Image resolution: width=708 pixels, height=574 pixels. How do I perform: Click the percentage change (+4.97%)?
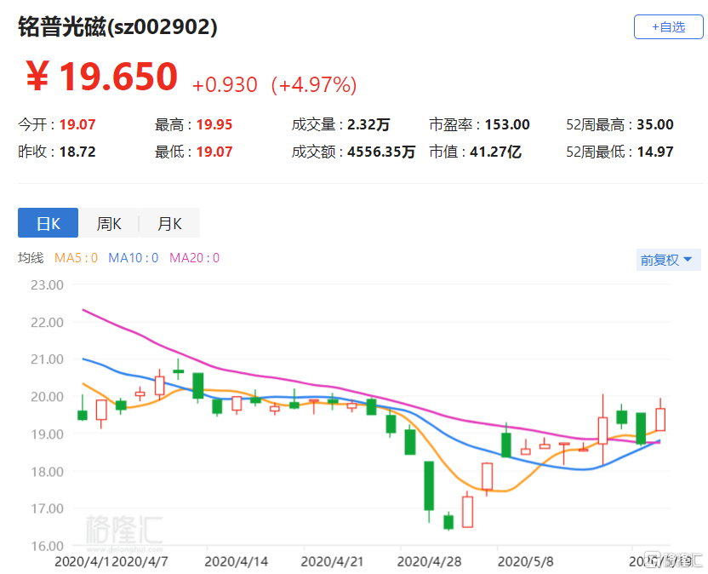pos(314,84)
